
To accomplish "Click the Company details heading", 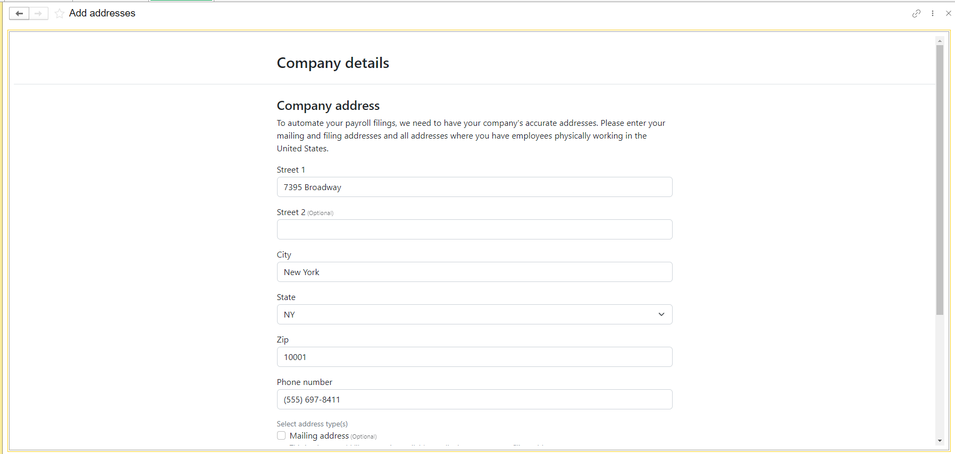I will tap(333, 63).
